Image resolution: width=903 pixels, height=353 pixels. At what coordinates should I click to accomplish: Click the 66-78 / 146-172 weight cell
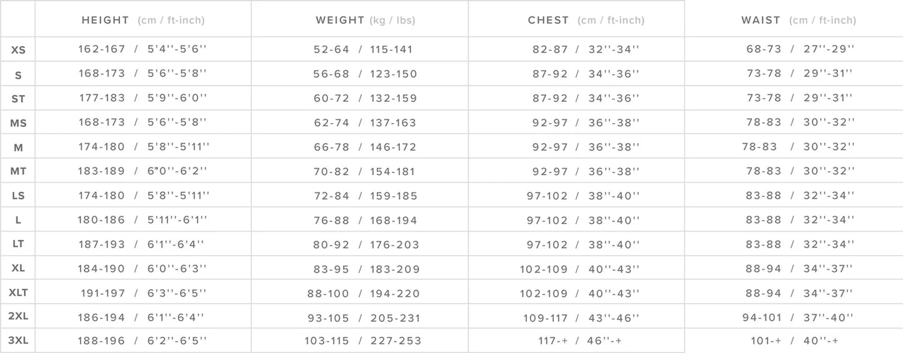(x=365, y=147)
